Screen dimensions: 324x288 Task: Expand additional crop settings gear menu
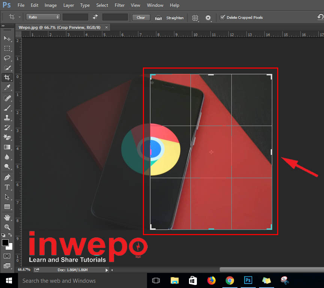tap(208, 18)
